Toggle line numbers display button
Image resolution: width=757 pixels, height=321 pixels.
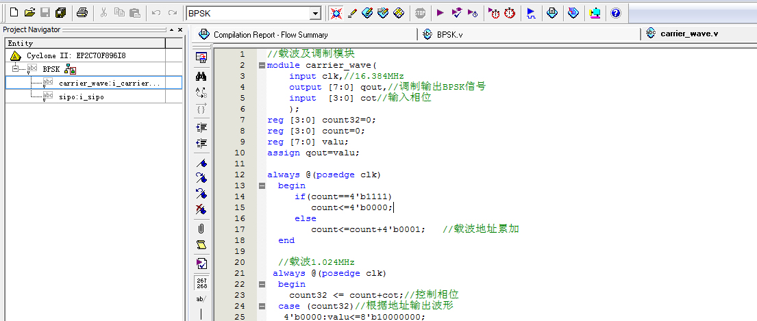(201, 282)
